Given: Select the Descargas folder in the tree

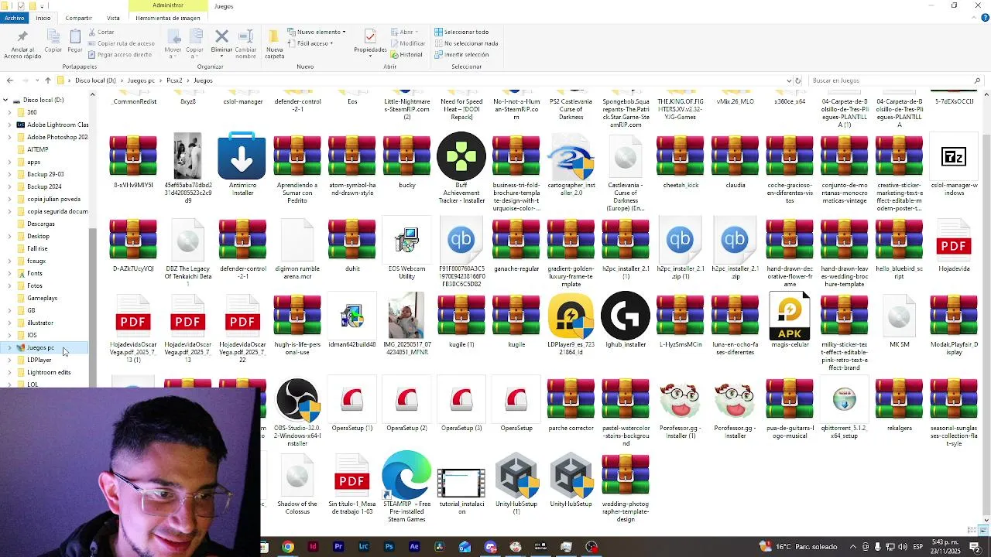Looking at the screenshot, I should 41,224.
